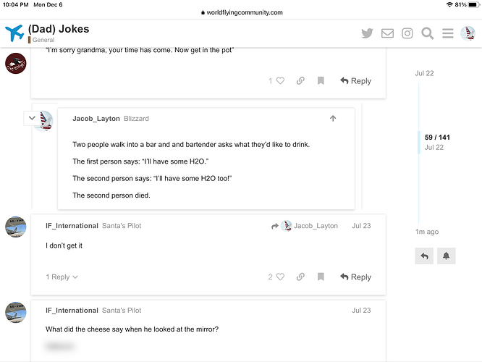
Task: Reveal blurred spoiler under cheese joke
Action: 60,346
